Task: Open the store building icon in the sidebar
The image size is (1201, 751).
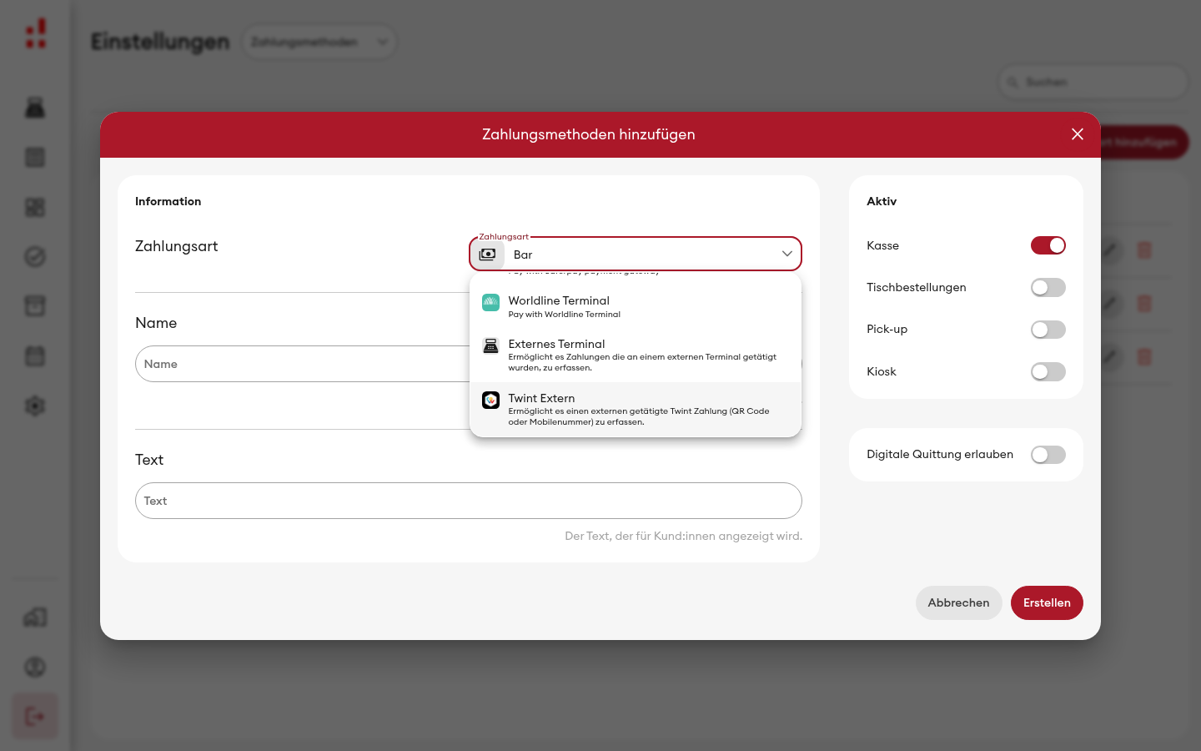Action: [x=35, y=617]
